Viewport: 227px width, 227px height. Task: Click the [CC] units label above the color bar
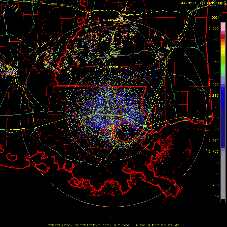(x=215, y=17)
